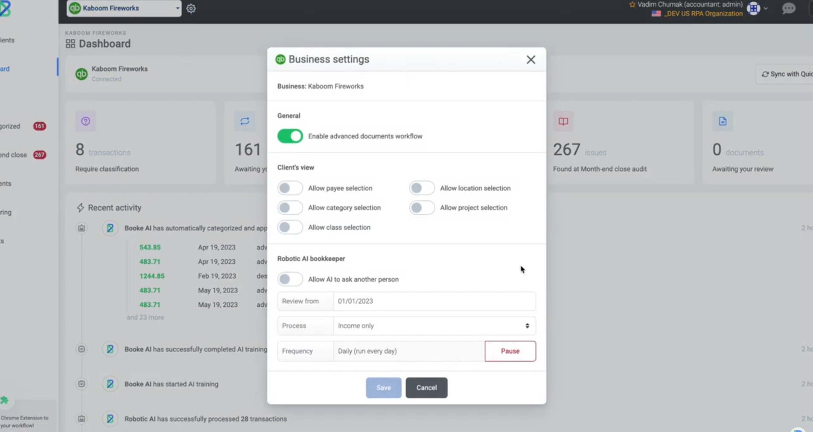This screenshot has width=813, height=432.
Task: Open the Kaboom Fireworks business selector
Action: click(x=124, y=8)
